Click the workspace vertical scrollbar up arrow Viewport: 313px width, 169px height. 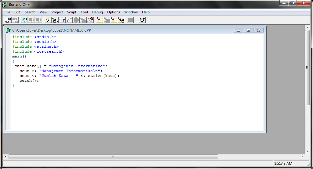[x=308, y=27]
